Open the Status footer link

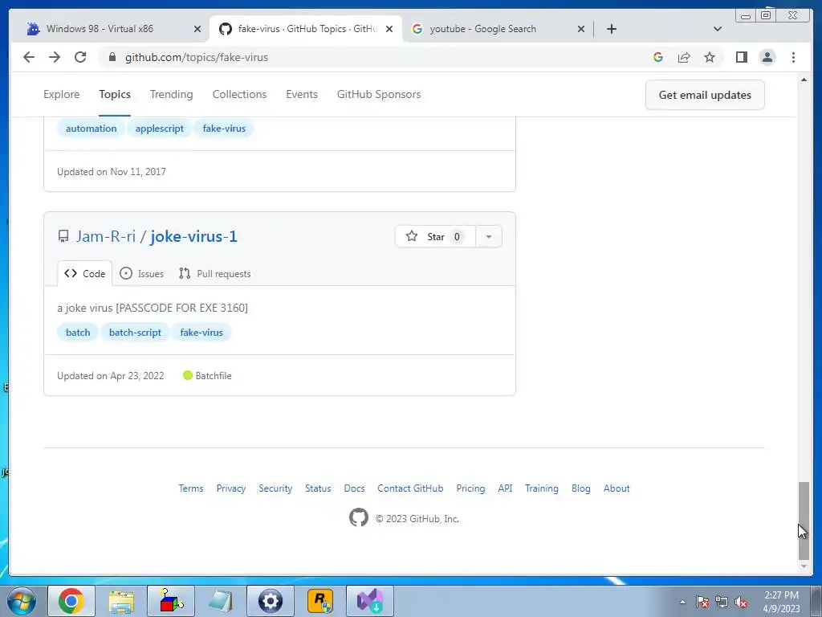click(318, 488)
